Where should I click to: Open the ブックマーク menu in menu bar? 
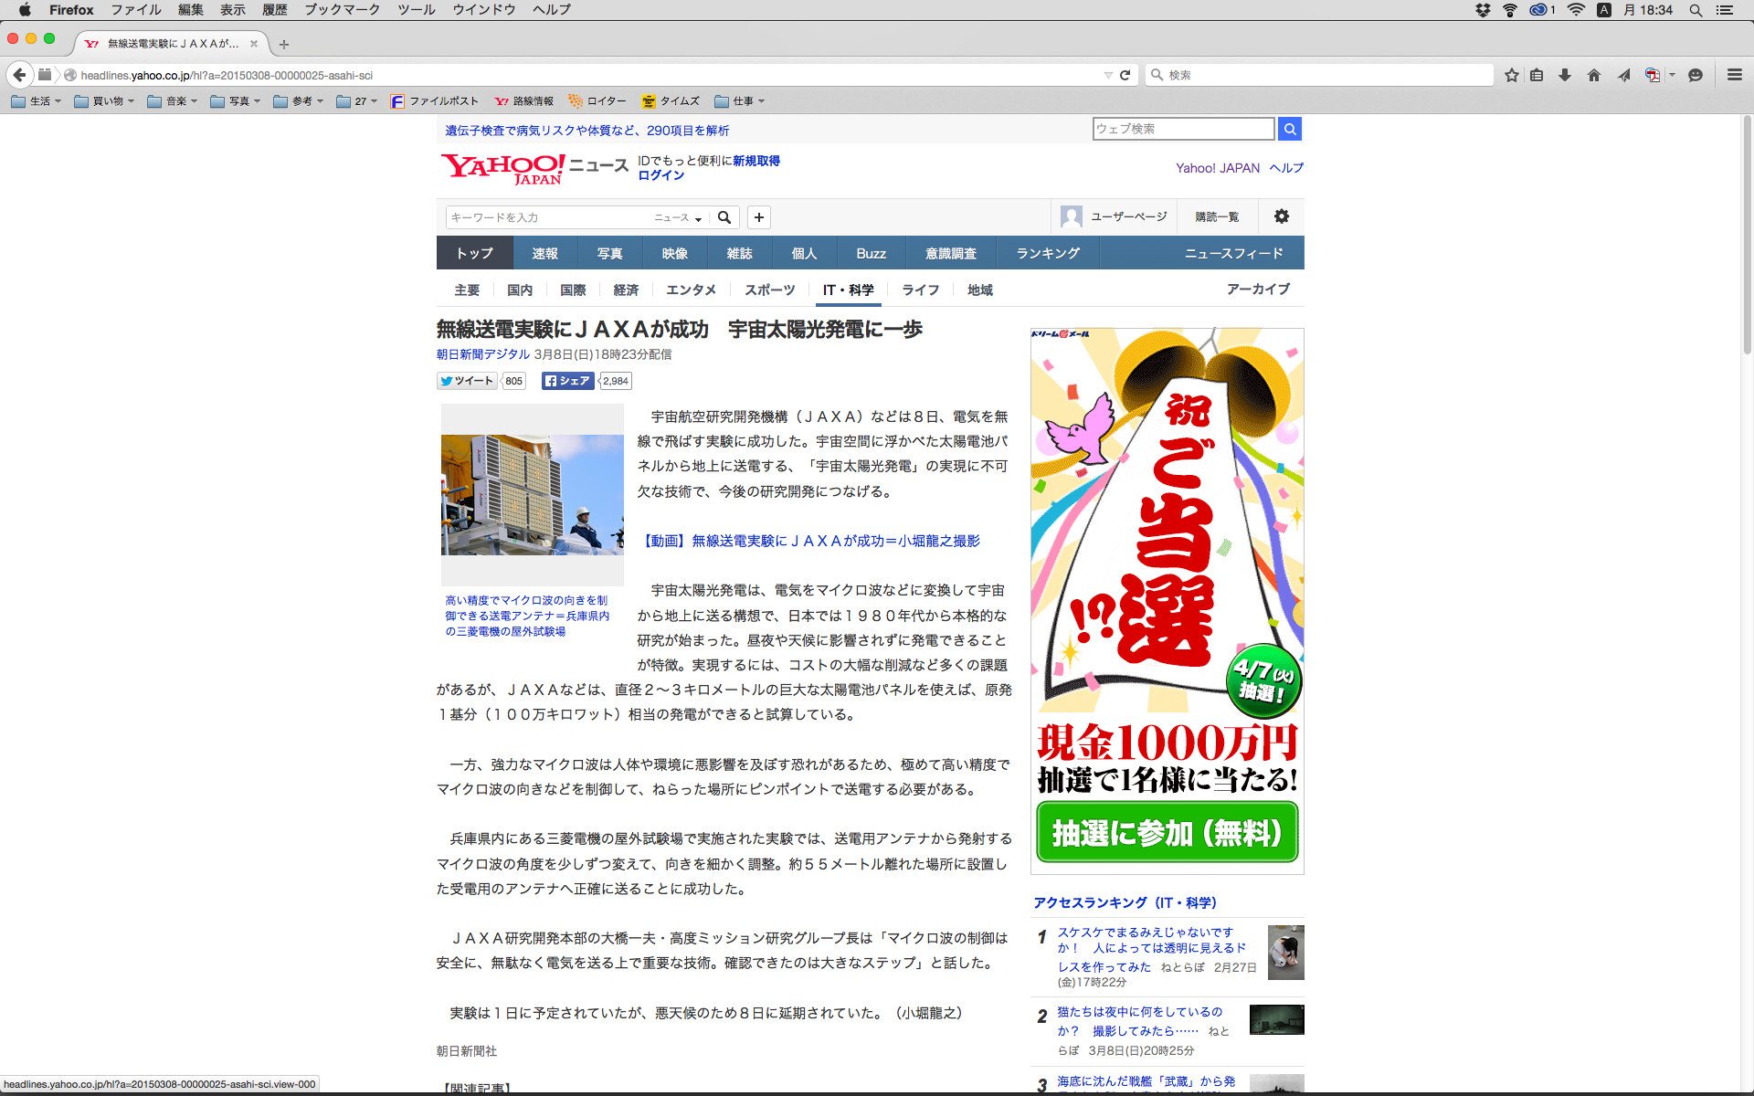(x=342, y=10)
